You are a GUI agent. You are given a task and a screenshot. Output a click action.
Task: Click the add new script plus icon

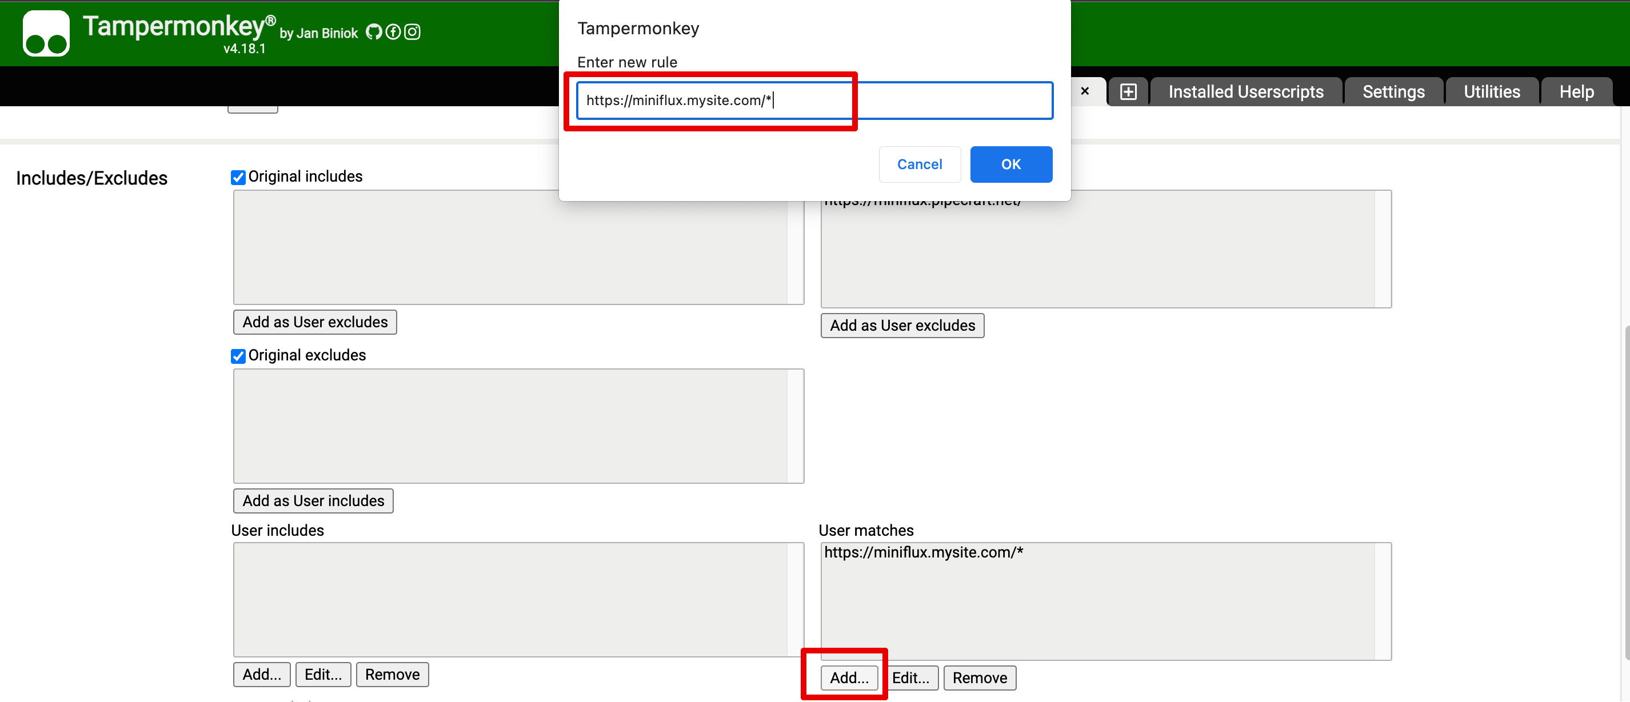[1129, 91]
